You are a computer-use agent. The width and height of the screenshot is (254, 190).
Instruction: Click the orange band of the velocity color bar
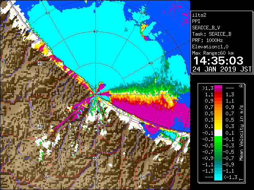coord(218,107)
